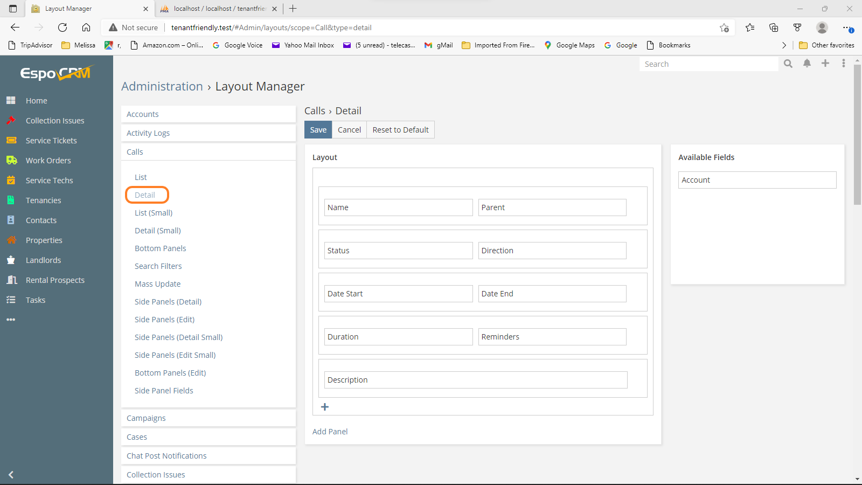Click into the global Search field

coord(708,64)
